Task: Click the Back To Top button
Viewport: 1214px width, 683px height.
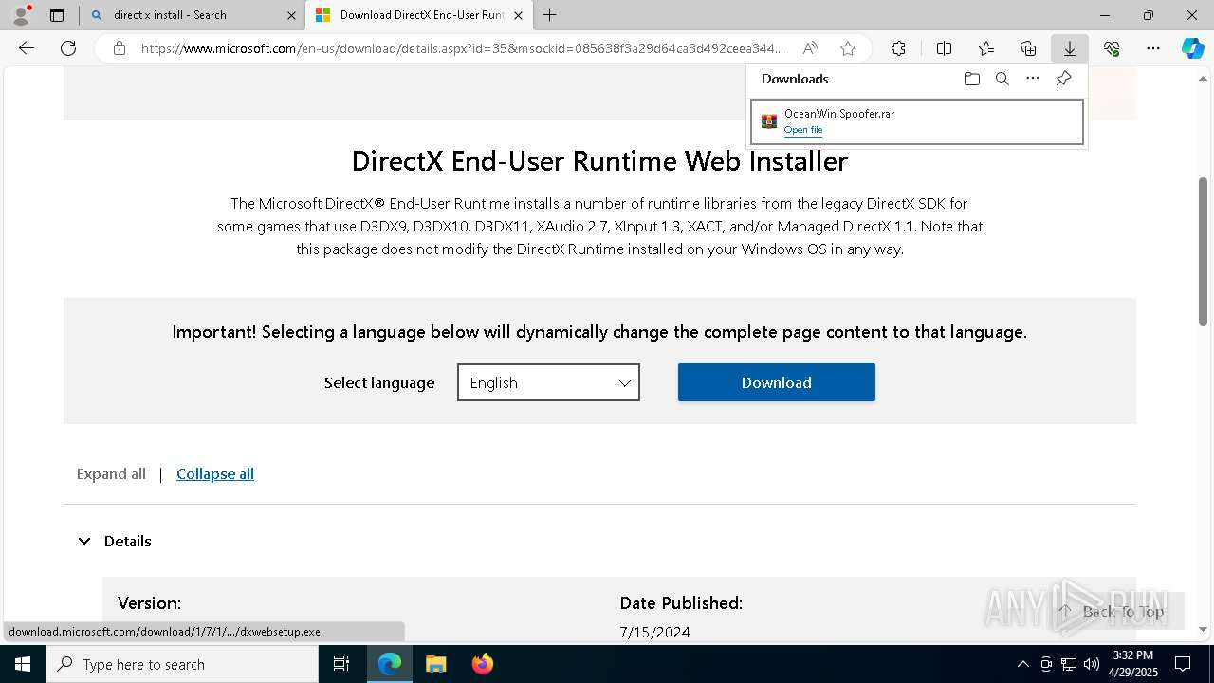Action: [x=1112, y=611]
